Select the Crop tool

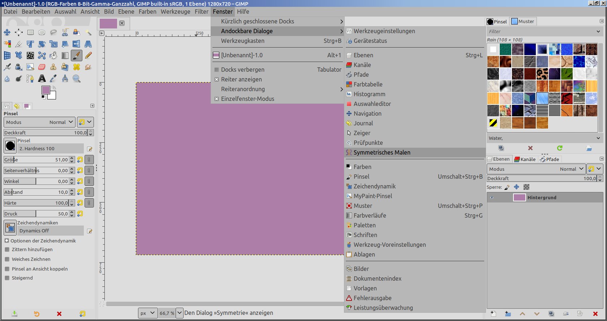pos(19,44)
